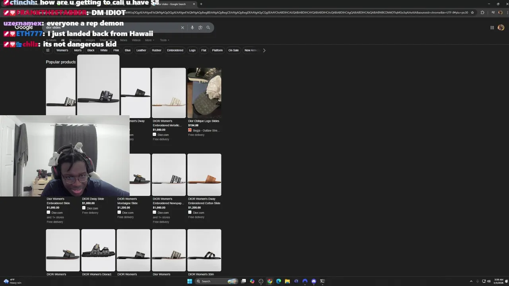Open the DIOR Dway Slide title link
This screenshot has width=509, height=286.
tap(93, 199)
